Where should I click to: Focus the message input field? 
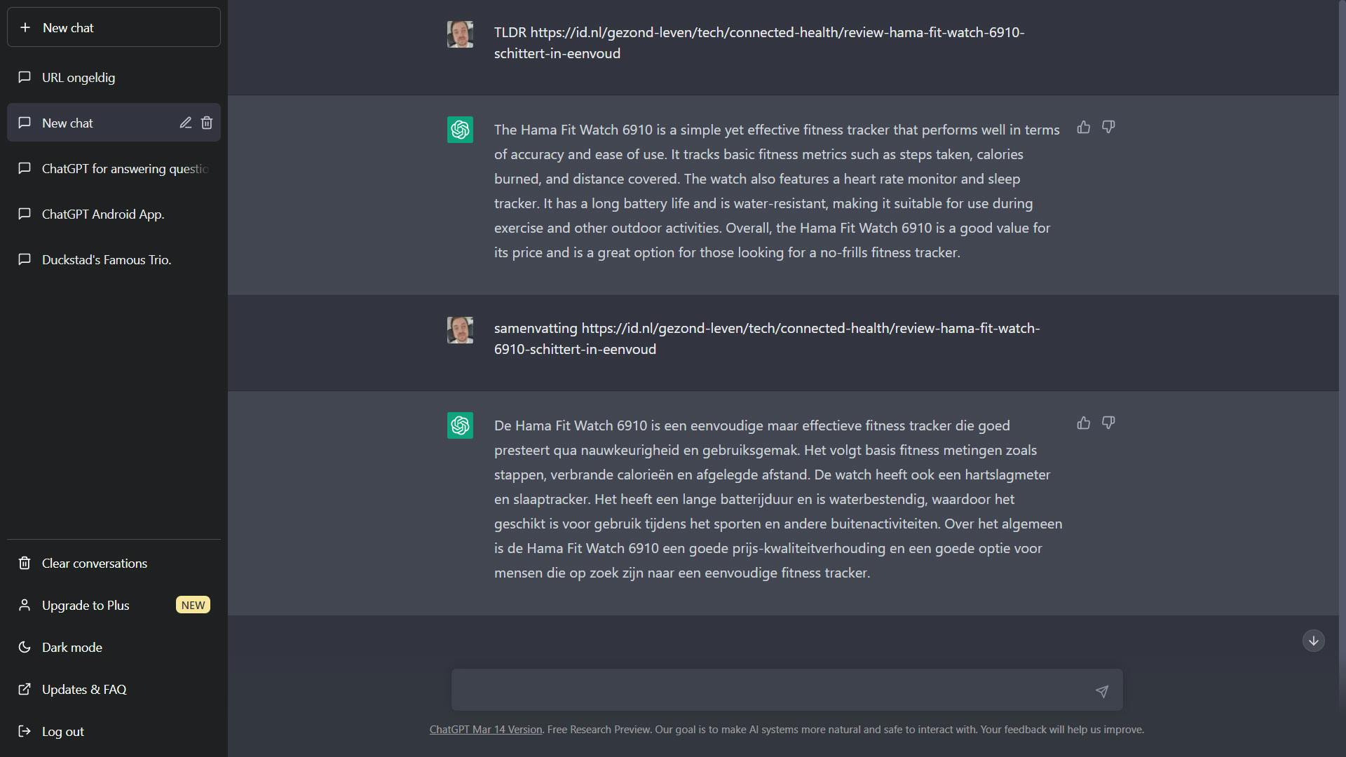coord(771,690)
